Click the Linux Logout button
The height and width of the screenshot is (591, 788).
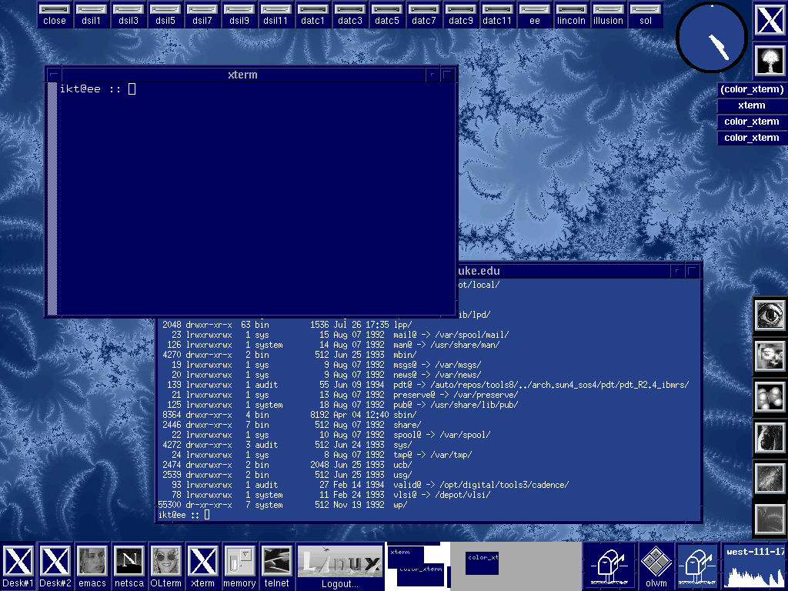(339, 567)
